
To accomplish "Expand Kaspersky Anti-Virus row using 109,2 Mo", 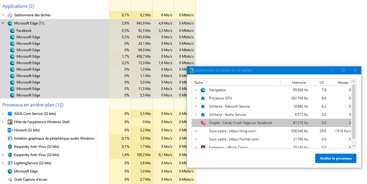I will pyautogui.click(x=3, y=155).
